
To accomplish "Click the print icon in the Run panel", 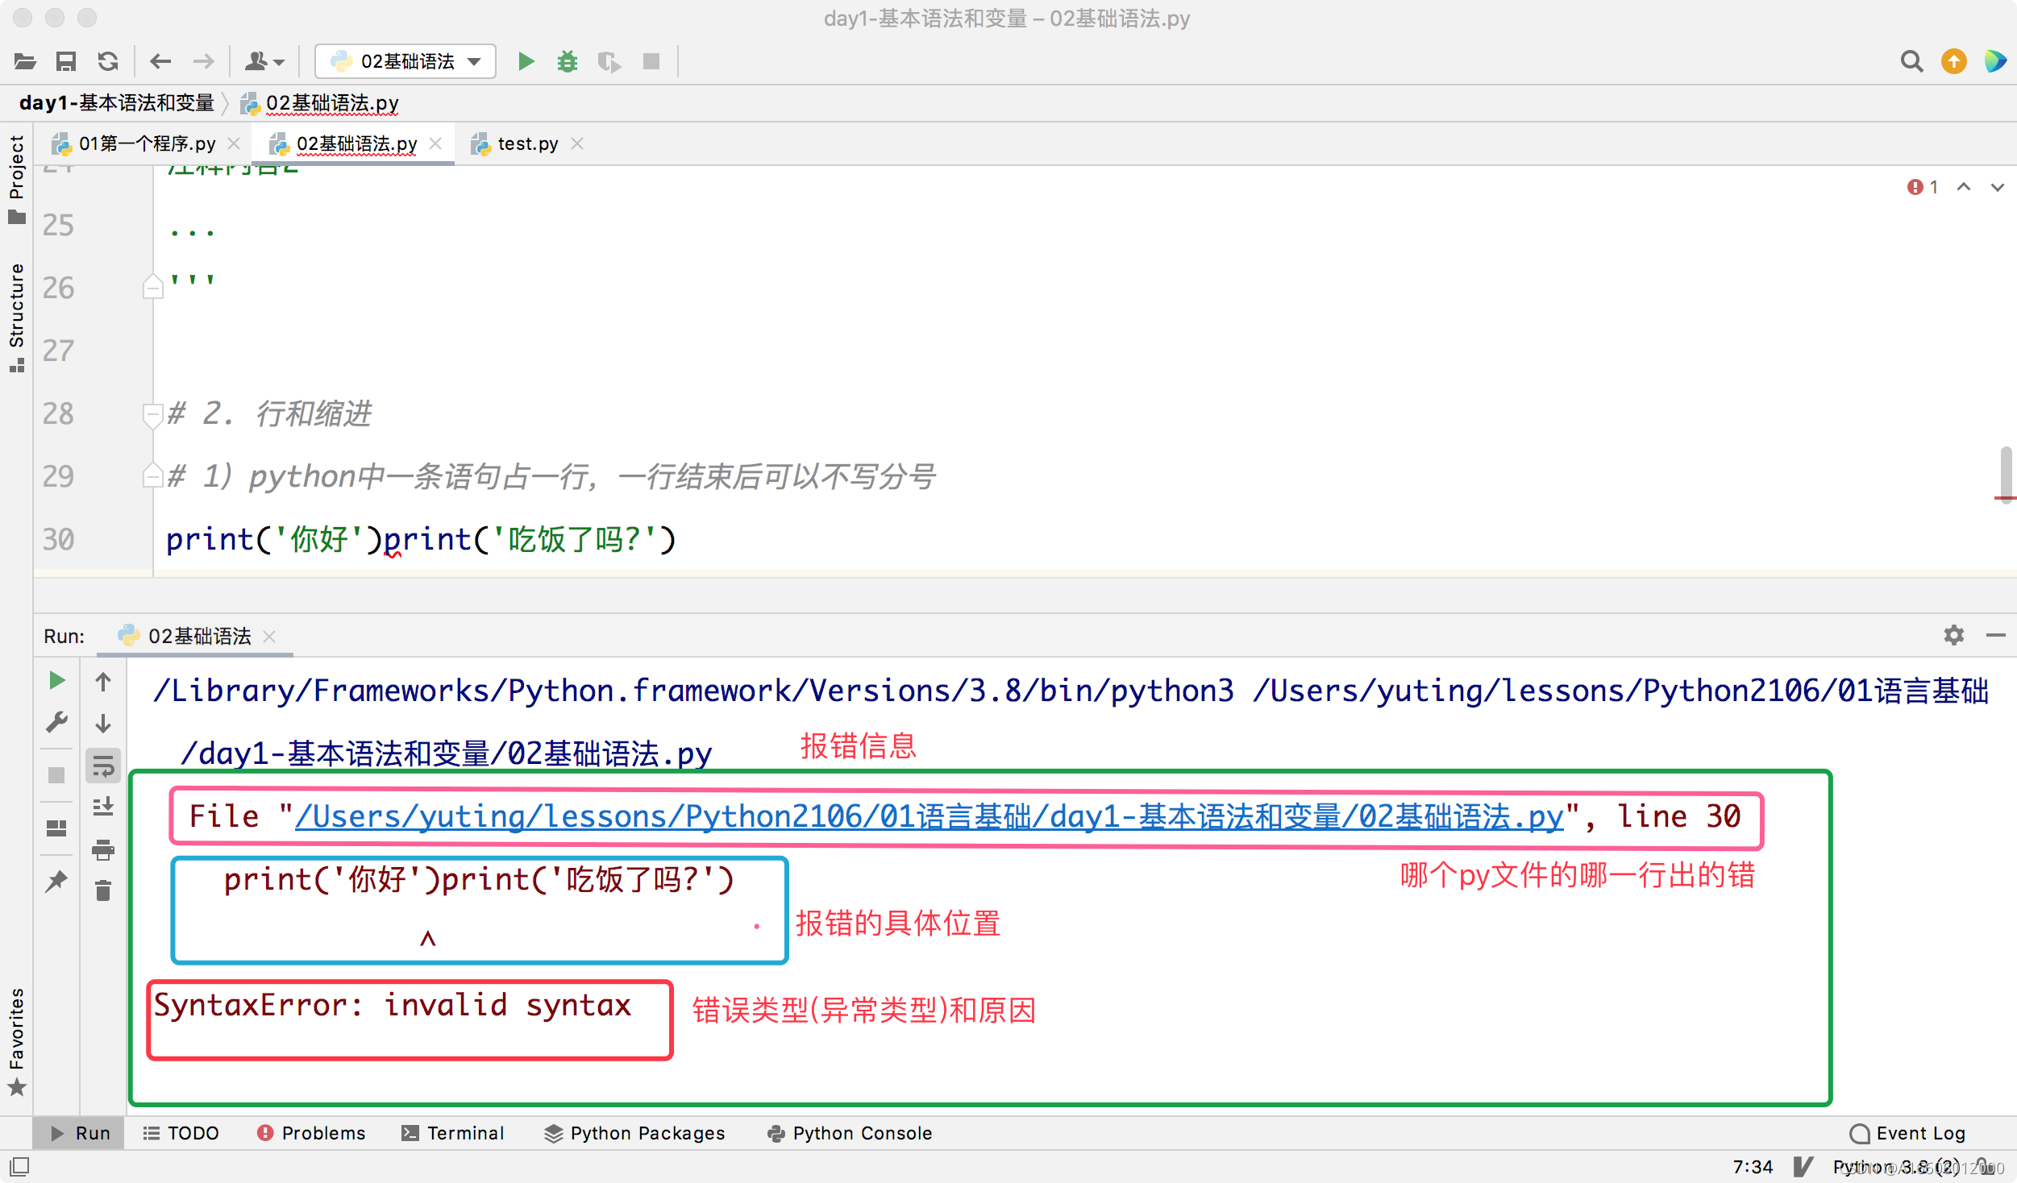I will pyautogui.click(x=103, y=849).
